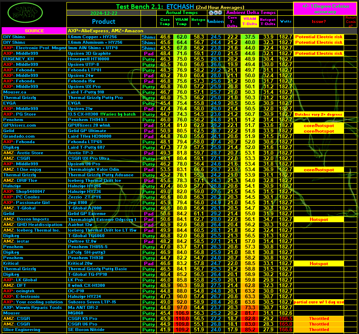
Task: Click the Issue? column header
Action: click(x=319, y=22)
